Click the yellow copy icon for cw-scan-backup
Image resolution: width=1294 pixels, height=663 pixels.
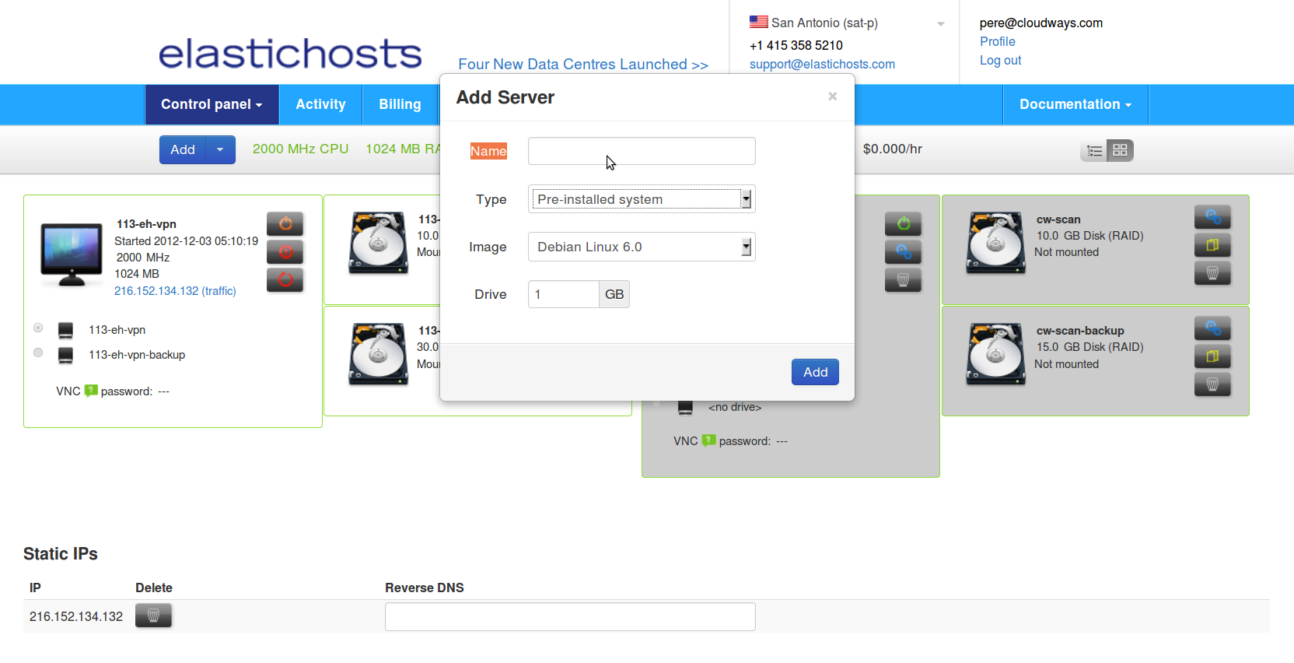[x=1212, y=356]
